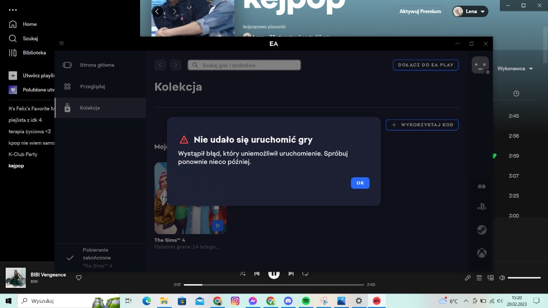548x308 pixels.
Task: Open Spotify lyrics microphone icon
Action: [468, 278]
